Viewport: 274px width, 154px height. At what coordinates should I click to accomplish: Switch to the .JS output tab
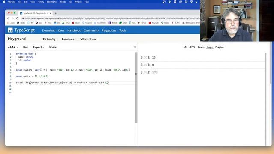coord(185,47)
